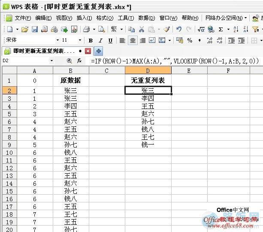Toggle center alignment

133,40
